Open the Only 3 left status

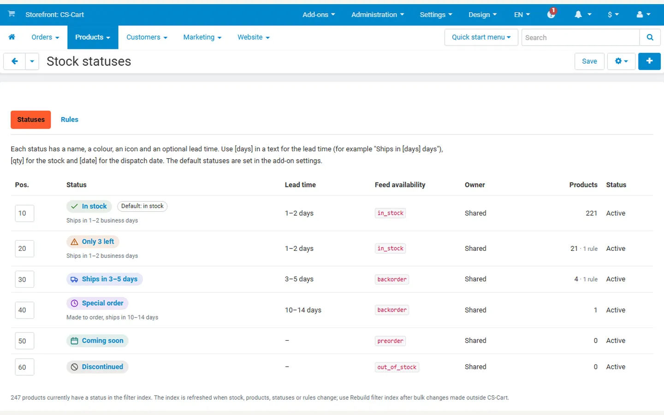[x=93, y=242]
